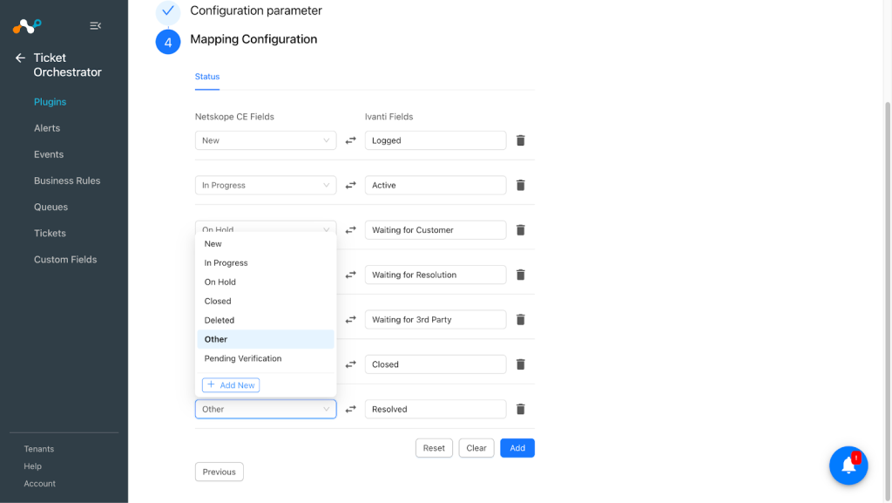892x503 pixels.
Task: Go back with the Previous button
Action: tap(219, 472)
